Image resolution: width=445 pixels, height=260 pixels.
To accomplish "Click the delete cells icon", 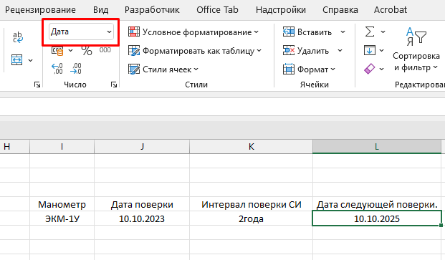I will (288, 50).
